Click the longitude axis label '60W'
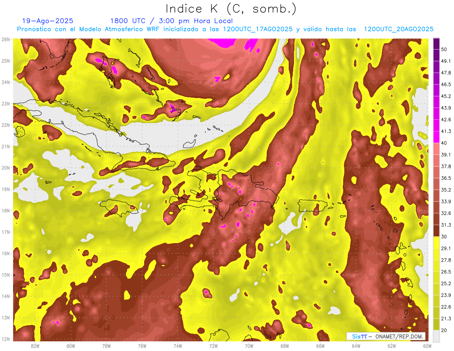 [x=427, y=346]
